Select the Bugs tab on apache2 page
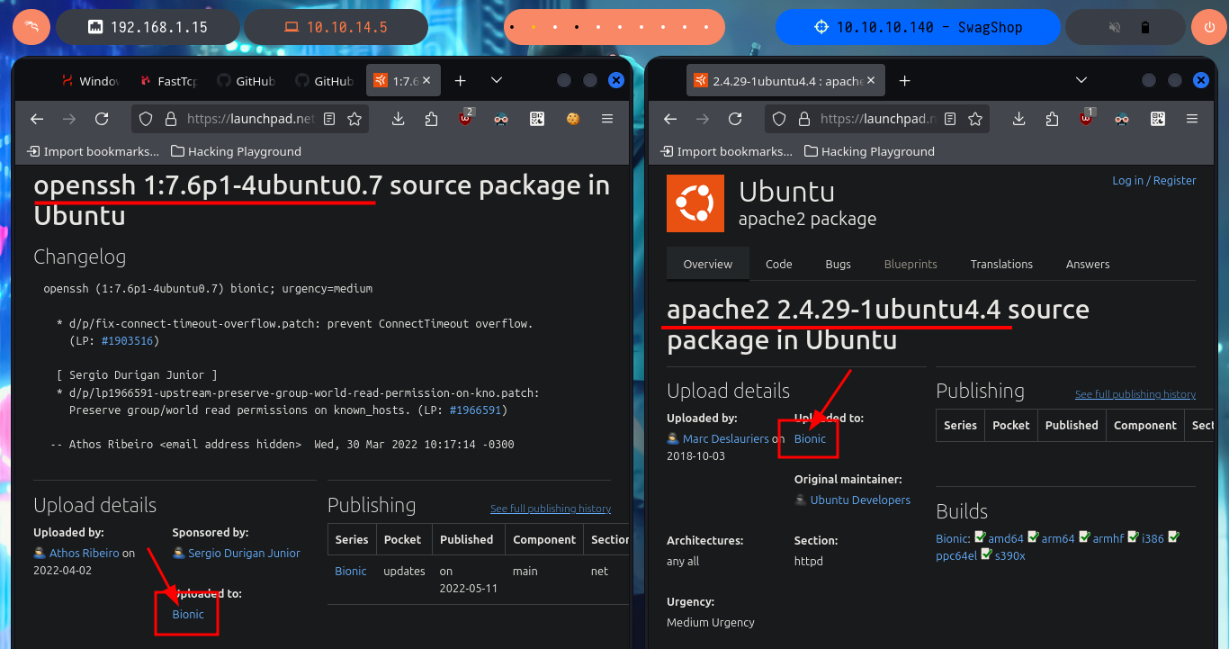The width and height of the screenshot is (1229, 649). (x=839, y=264)
